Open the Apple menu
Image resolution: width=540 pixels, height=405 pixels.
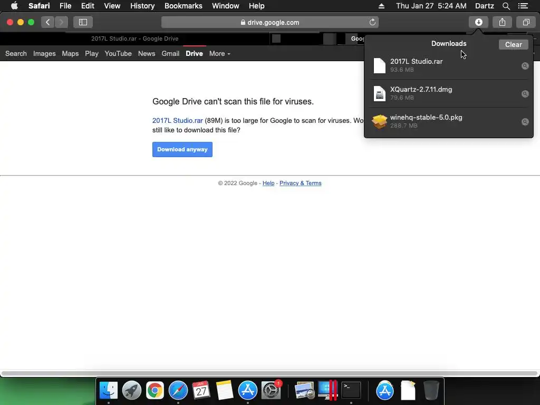click(x=14, y=6)
